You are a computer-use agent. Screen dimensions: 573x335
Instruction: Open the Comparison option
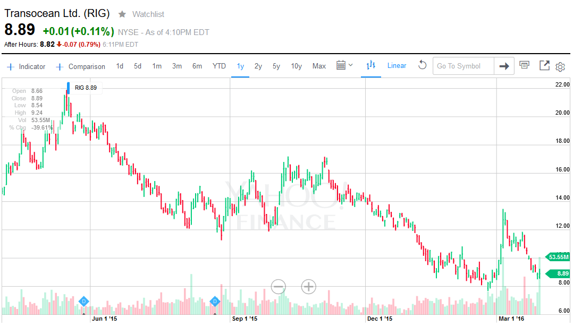87,66
